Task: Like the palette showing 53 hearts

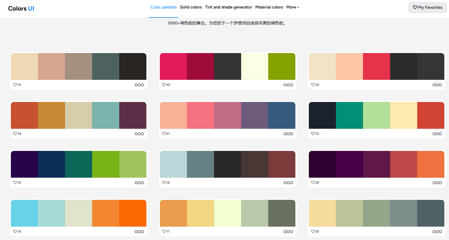Action: [313, 134]
